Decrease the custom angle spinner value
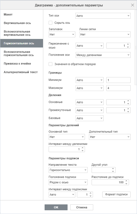The height and width of the screenshot is (214, 137). coord(113,171)
